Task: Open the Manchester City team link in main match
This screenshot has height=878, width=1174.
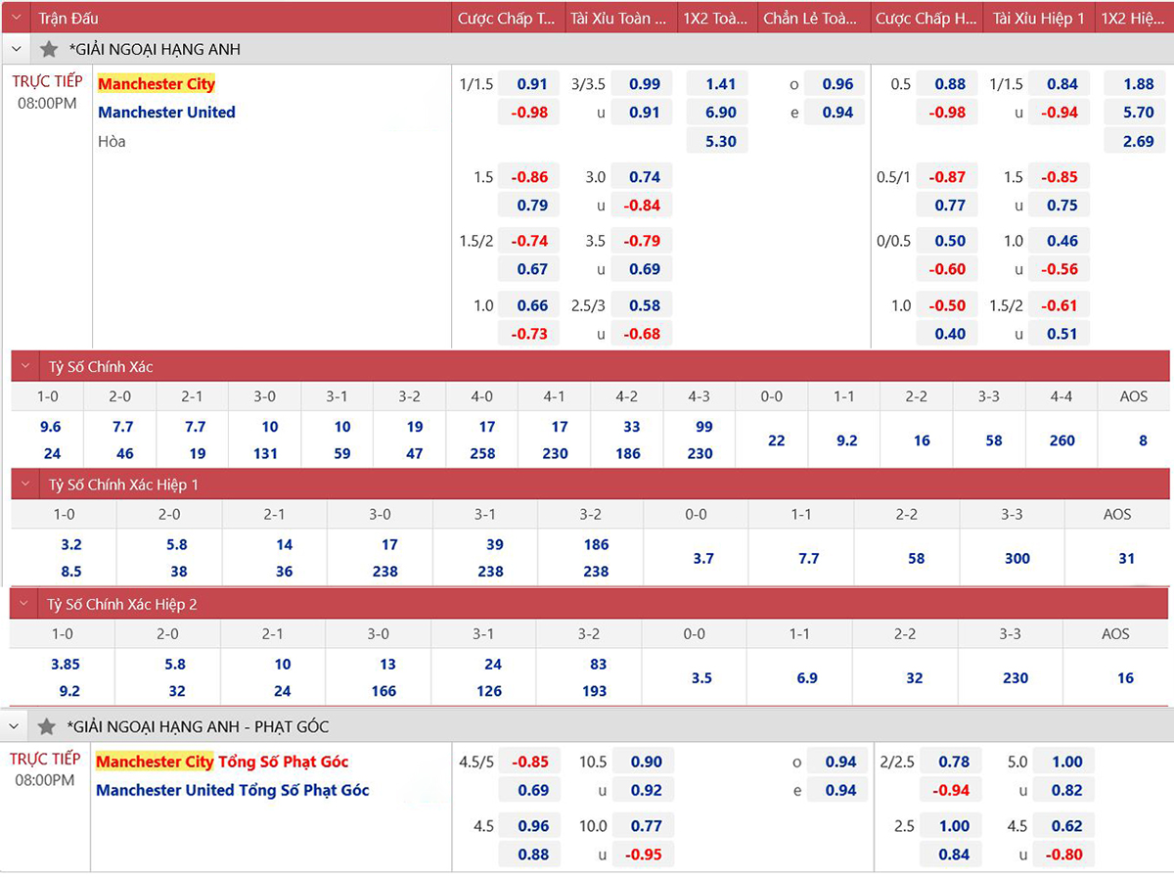Action: pos(157,84)
